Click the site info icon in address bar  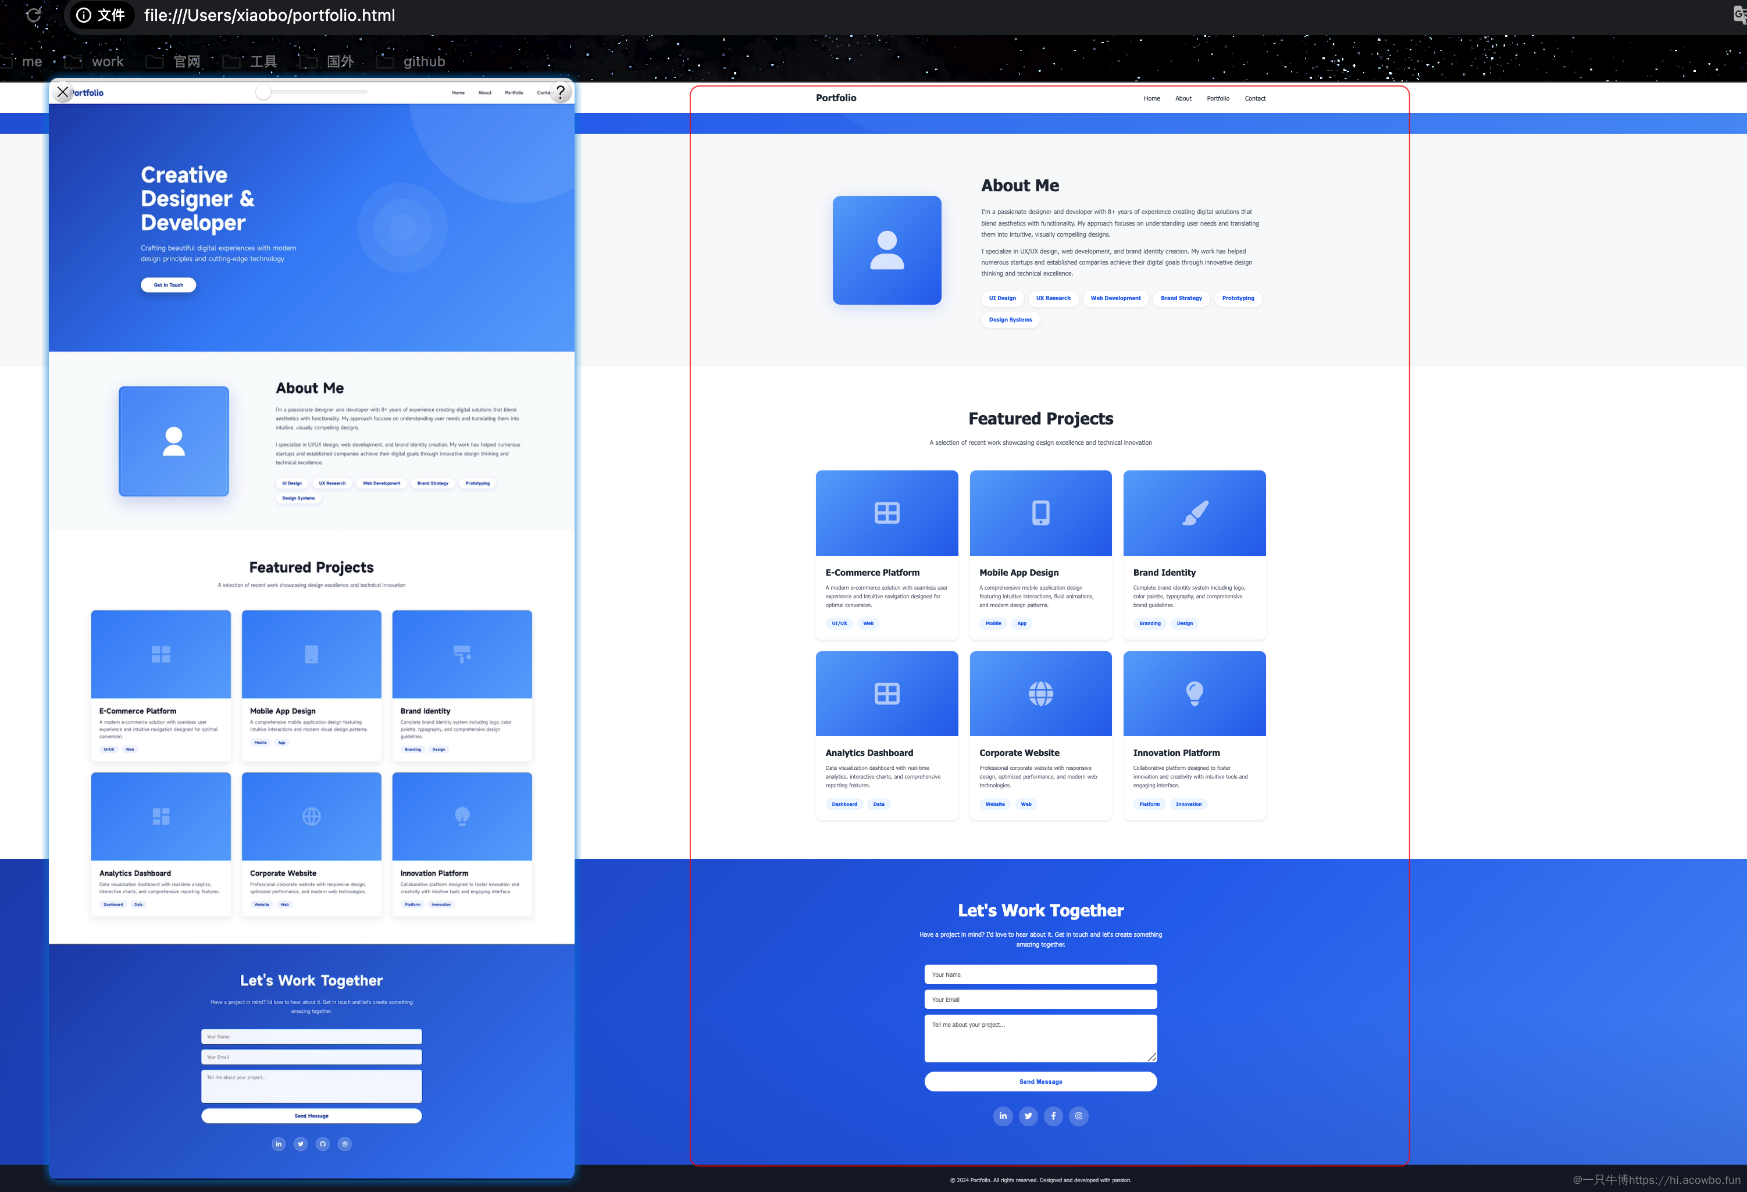tap(84, 15)
